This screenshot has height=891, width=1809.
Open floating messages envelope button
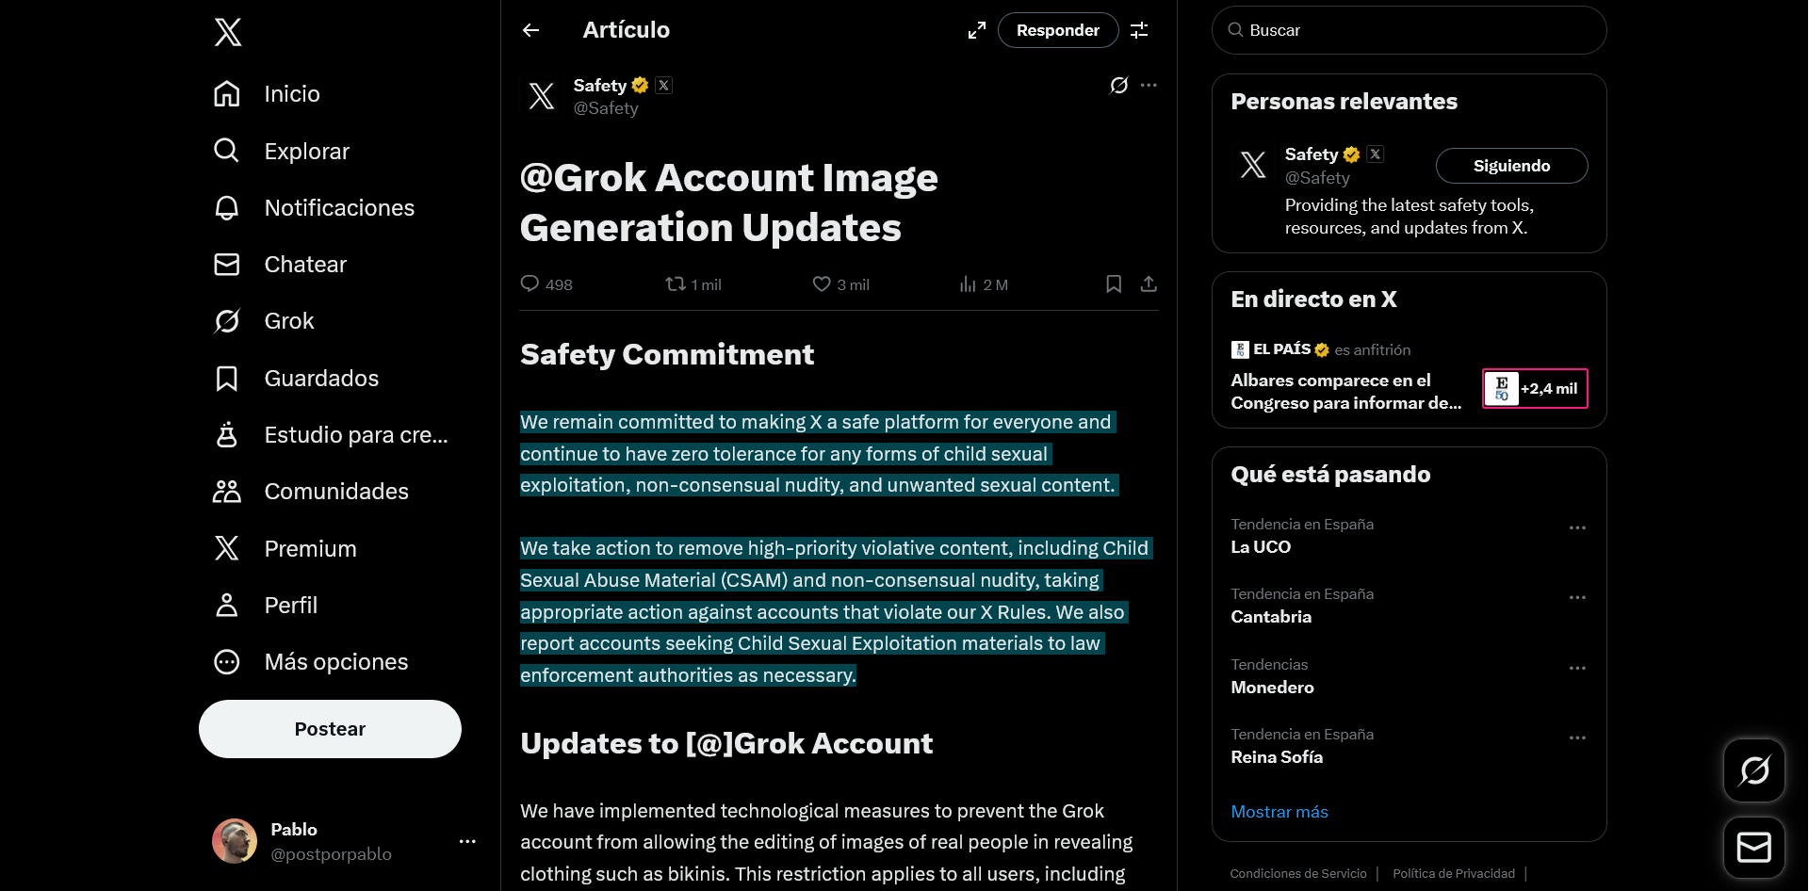tap(1753, 848)
